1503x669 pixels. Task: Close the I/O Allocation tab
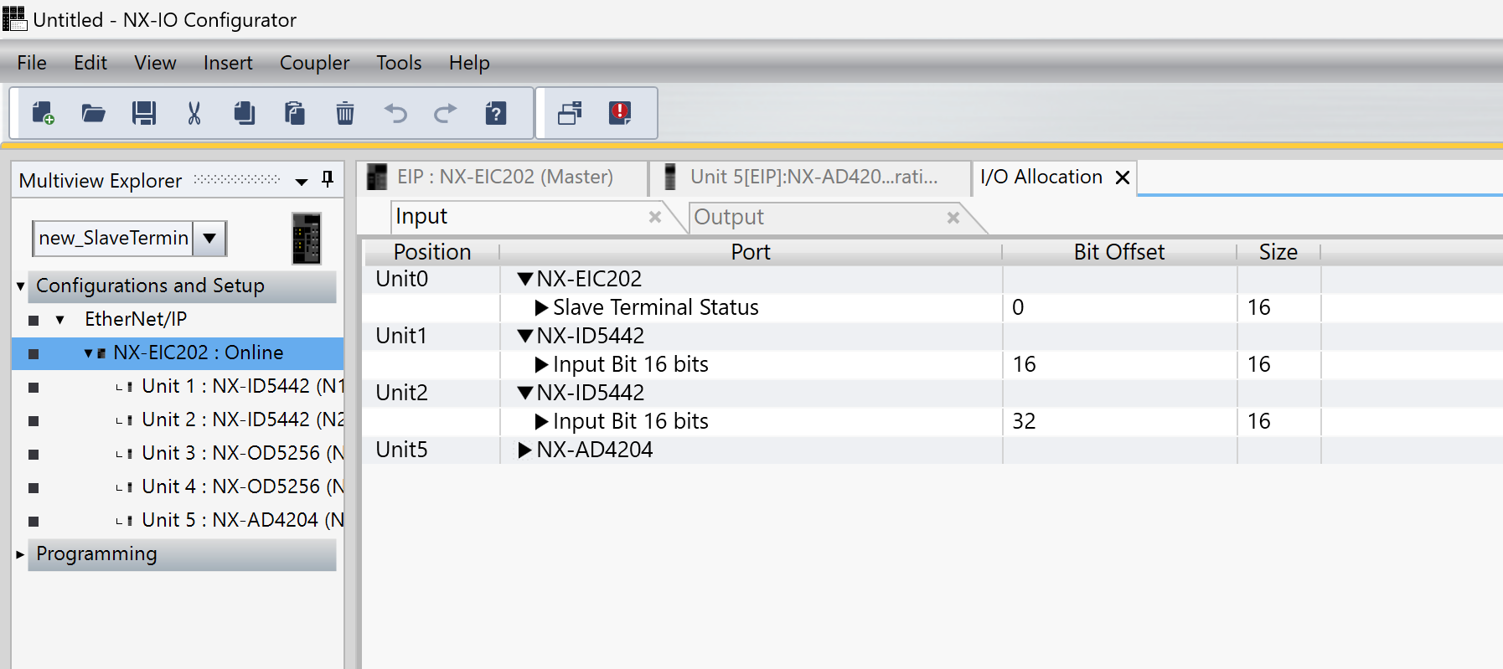[x=1123, y=178]
